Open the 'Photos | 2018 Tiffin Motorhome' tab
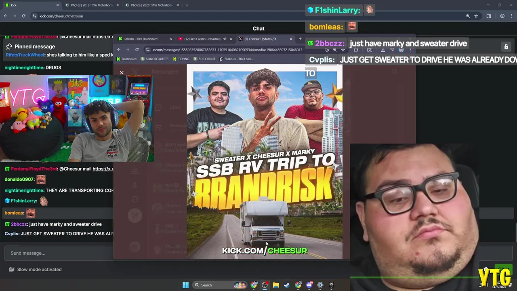Image resolution: width=517 pixels, height=291 pixels. tap(91, 5)
